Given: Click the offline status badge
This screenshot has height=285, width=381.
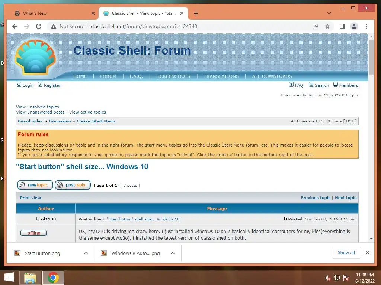Looking at the screenshot, I should (x=33, y=233).
